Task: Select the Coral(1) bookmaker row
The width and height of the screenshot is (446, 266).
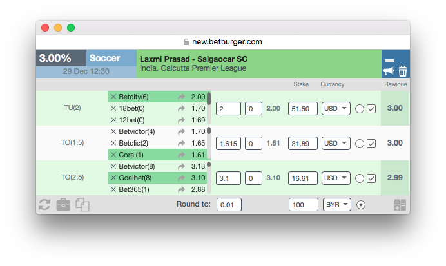Action: click(x=158, y=155)
